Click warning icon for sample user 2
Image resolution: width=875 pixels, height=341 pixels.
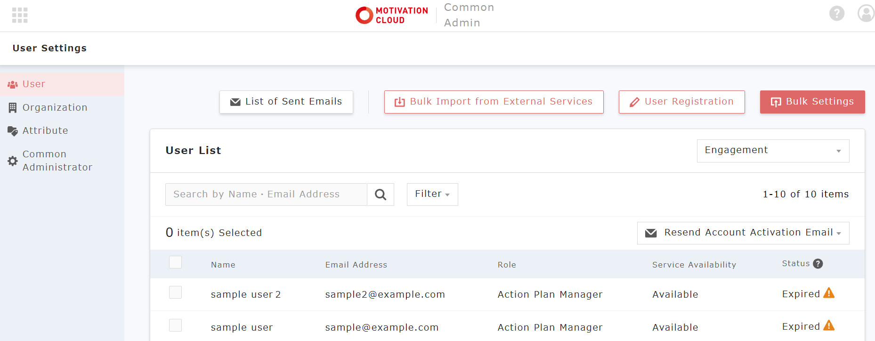[x=829, y=293]
